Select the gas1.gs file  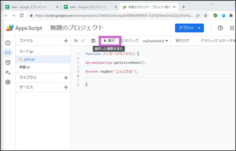click(x=43, y=59)
